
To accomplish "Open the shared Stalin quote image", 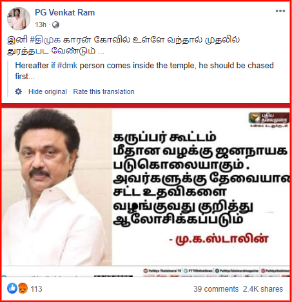I will point(146,193).
